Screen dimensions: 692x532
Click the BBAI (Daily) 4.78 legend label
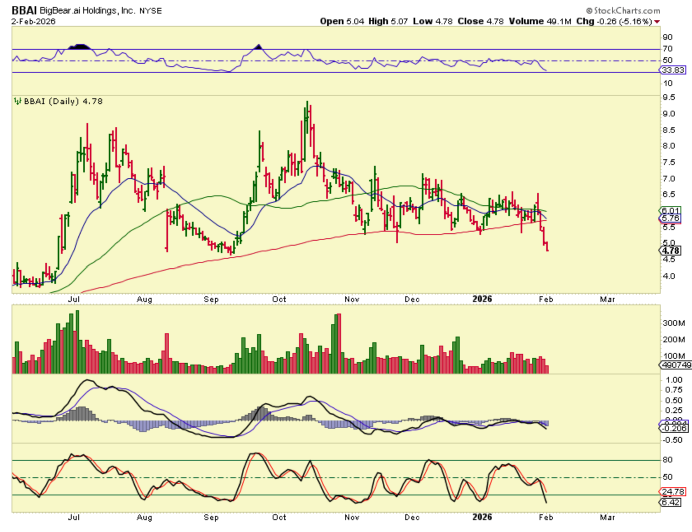63,101
